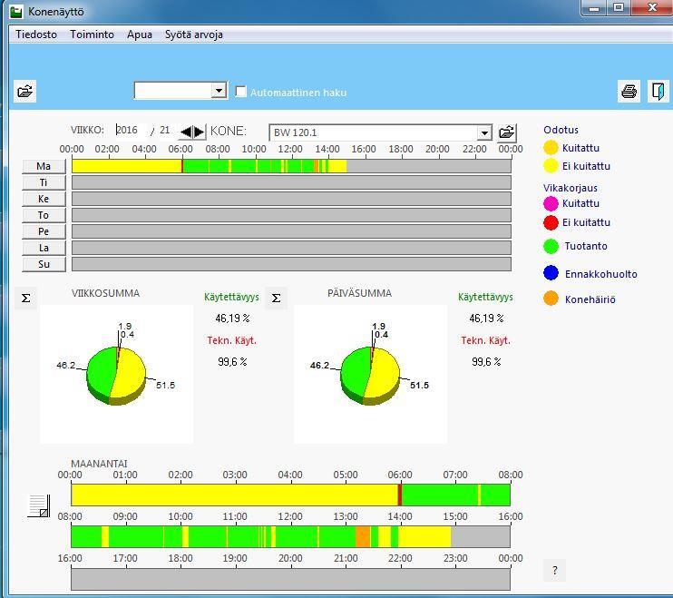This screenshot has width=673, height=598.
Task: Click the red segment at 06:00 in the 00:00-08:00 bar
Action: pyautogui.click(x=400, y=495)
